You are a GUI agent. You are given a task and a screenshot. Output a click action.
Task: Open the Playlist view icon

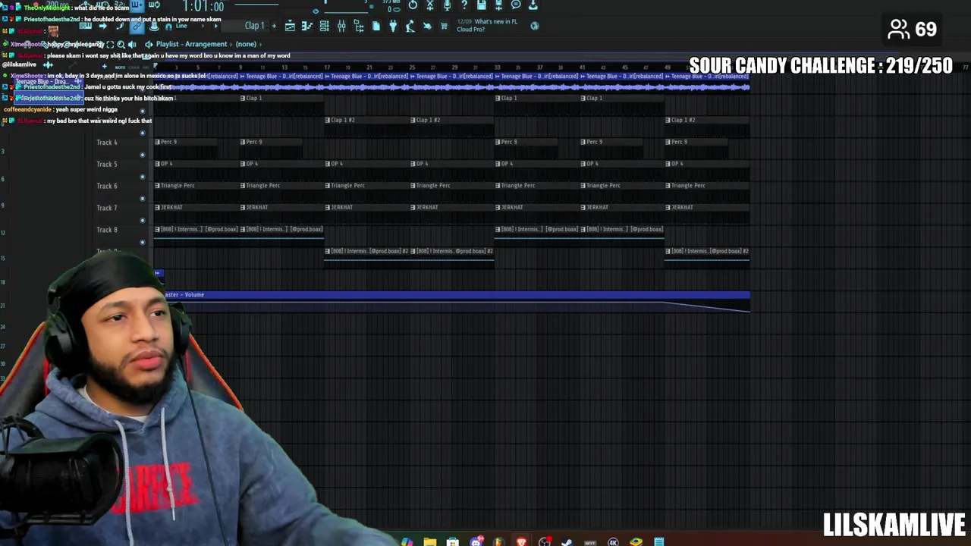(290, 26)
